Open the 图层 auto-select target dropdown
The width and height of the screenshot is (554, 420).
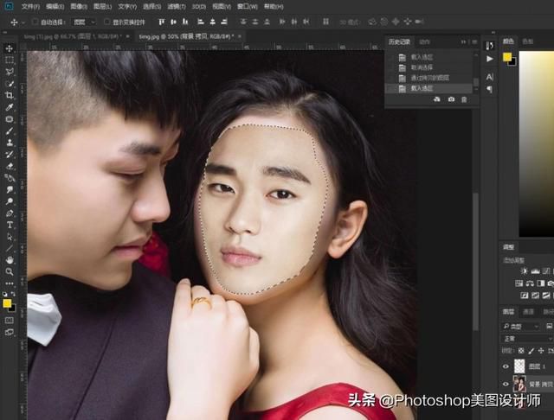84,22
